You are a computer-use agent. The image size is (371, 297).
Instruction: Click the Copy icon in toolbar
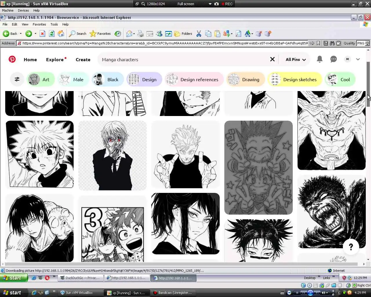(x=208, y=34)
